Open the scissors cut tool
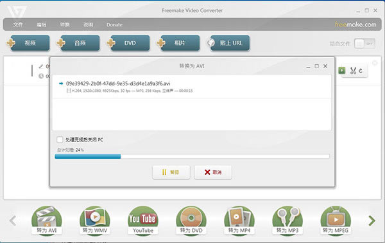 [353, 71]
